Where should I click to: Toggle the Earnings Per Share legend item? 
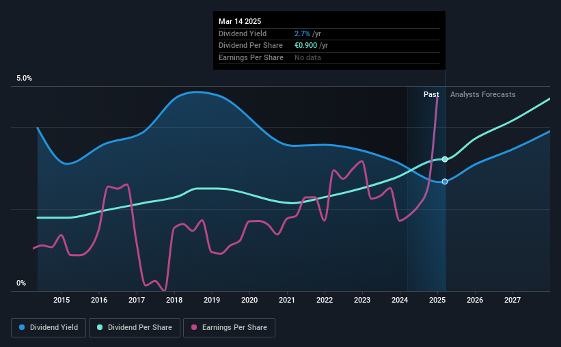tap(229, 328)
